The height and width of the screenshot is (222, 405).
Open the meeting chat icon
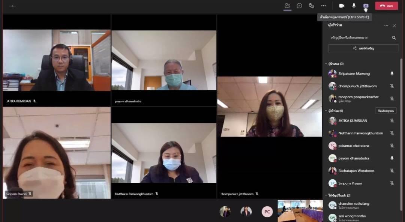[x=299, y=6]
